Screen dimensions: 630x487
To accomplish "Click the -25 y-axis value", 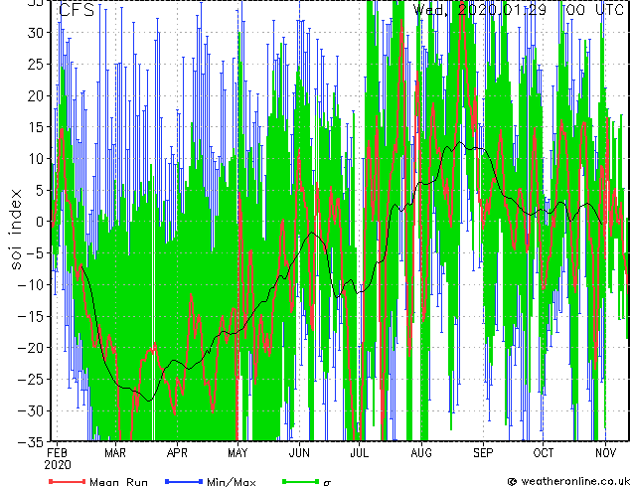I will (31, 380).
